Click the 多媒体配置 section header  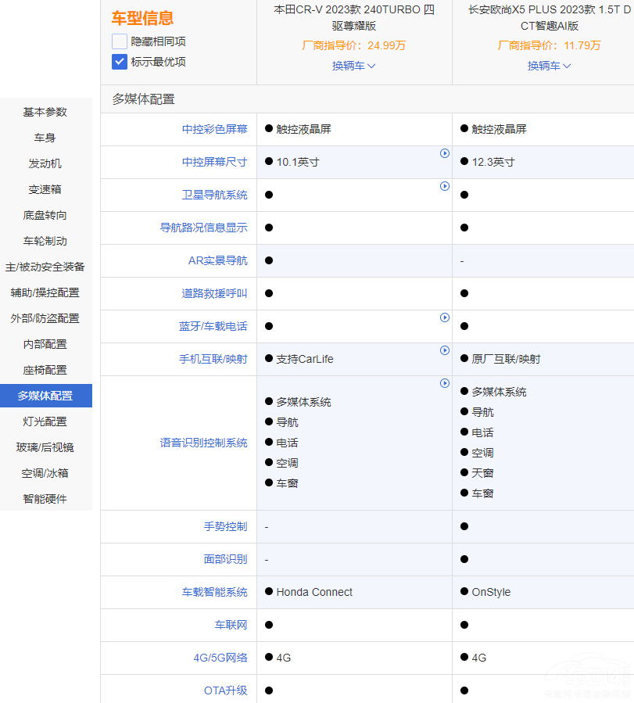143,99
